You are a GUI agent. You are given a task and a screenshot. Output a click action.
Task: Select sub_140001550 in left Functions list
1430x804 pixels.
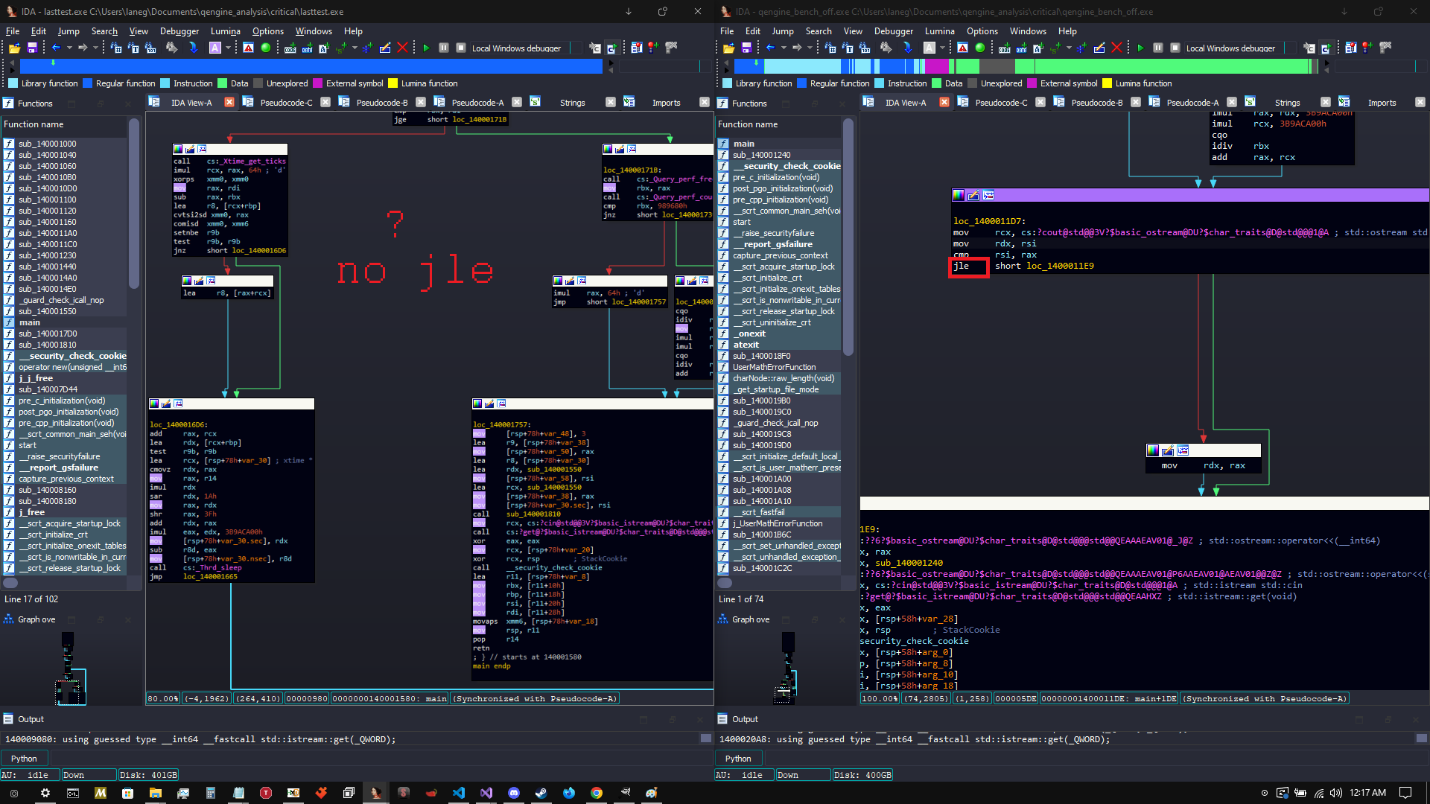[48, 311]
